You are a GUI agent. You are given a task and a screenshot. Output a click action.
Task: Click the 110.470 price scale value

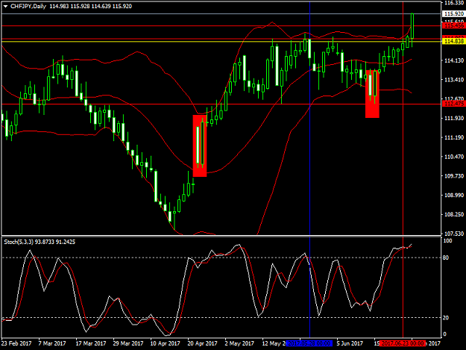[x=454, y=157]
